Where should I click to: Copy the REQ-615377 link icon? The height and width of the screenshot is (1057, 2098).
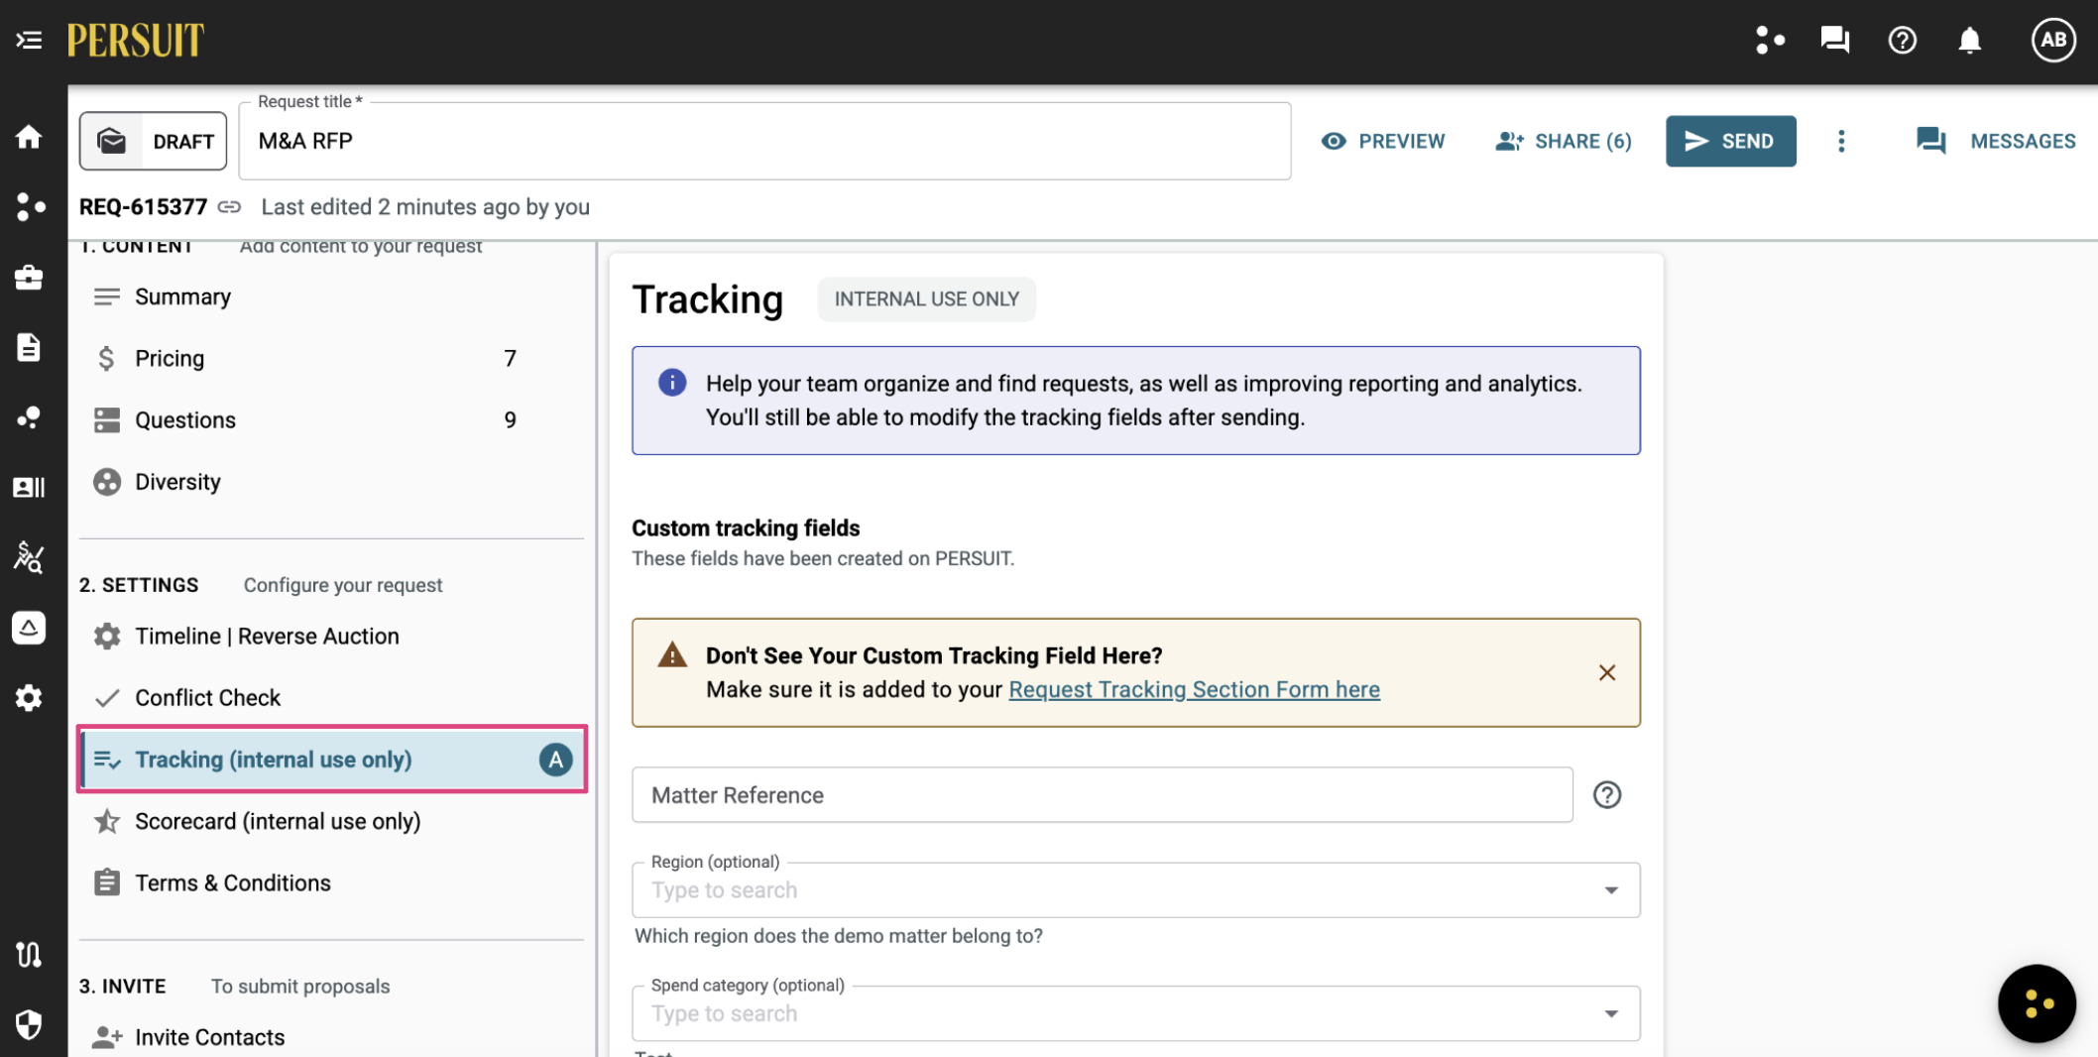[x=229, y=206]
